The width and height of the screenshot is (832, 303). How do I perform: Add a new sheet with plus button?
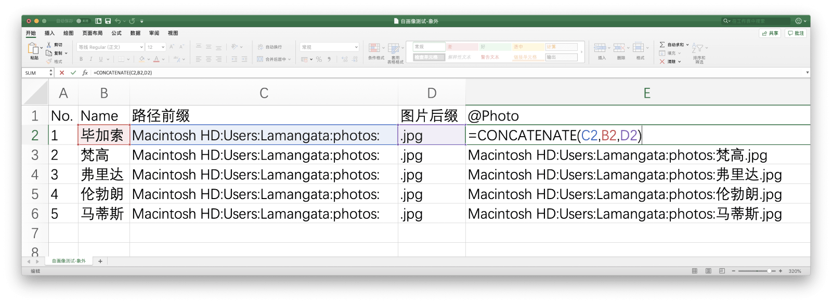click(100, 261)
